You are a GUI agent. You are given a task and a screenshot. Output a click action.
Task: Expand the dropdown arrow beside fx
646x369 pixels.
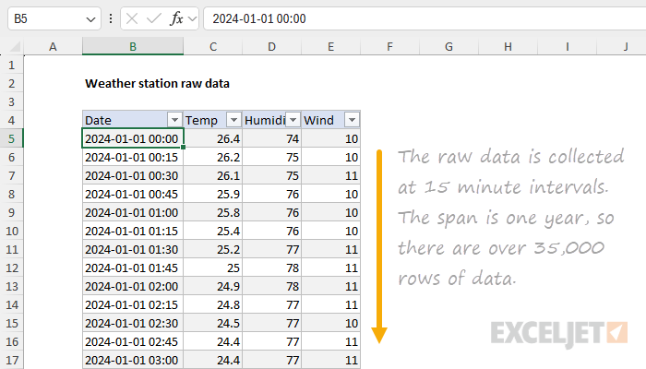(192, 19)
